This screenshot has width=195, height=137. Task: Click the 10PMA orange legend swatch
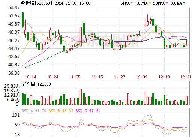[150, 3]
